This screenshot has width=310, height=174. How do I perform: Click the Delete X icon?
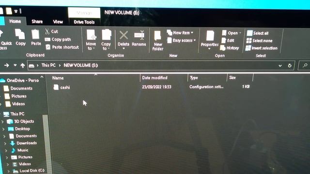(x=124, y=35)
